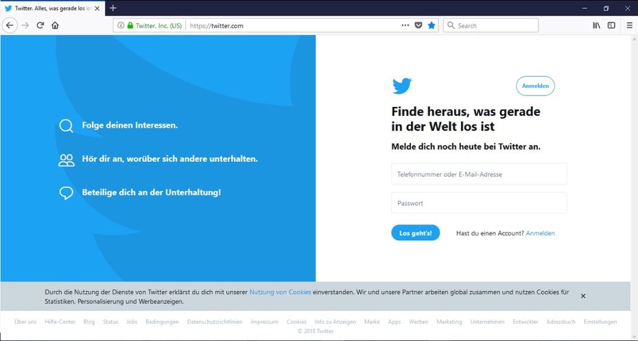Click the Twitter, Inc. (US) identity label

[158, 25]
